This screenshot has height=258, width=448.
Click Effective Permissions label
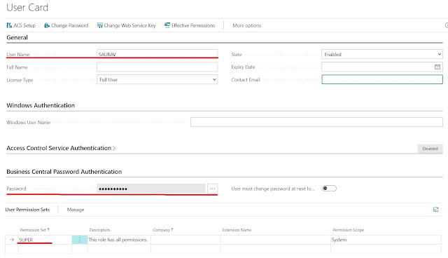(193, 25)
